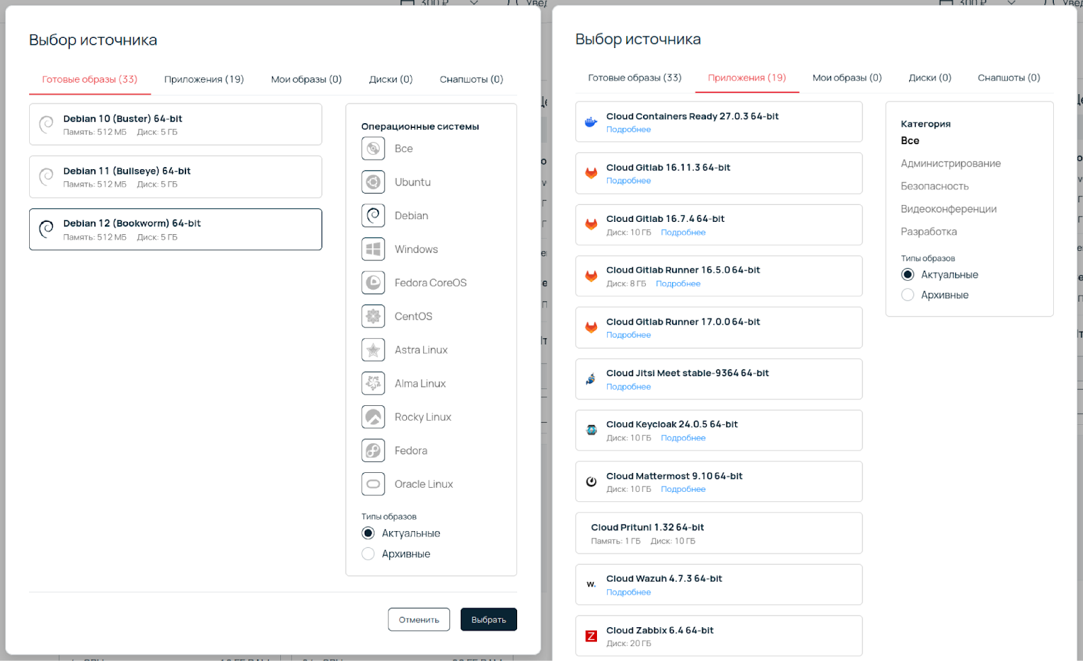Select the Cloud Zabbix 6.4 64-bit card
1083x661 pixels.
pyautogui.click(x=719, y=636)
